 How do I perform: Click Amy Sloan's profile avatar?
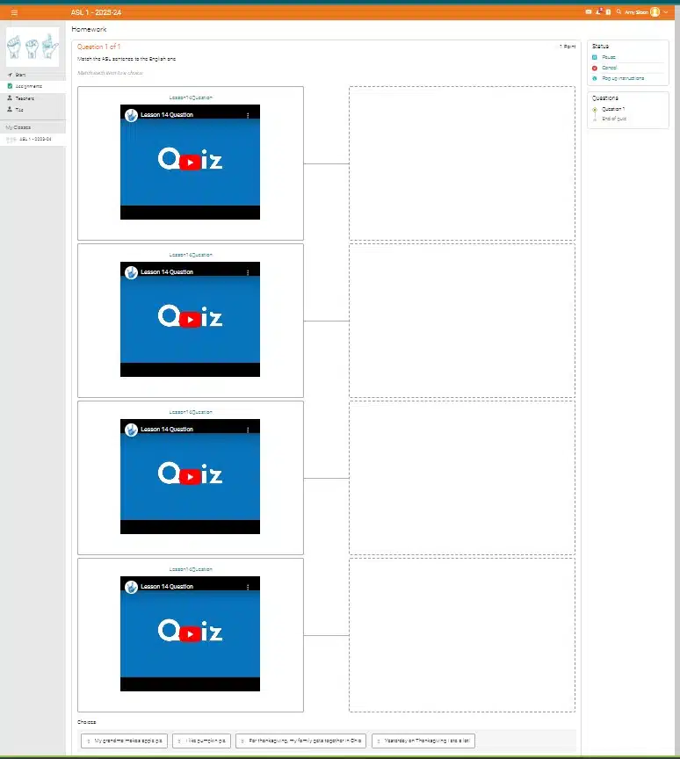coord(655,12)
